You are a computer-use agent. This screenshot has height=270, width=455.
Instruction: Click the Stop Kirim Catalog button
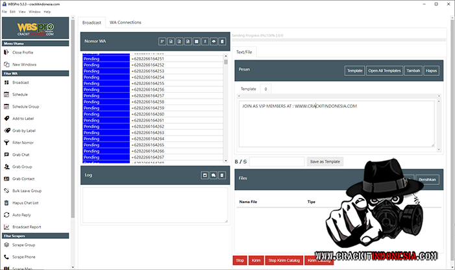(x=284, y=260)
